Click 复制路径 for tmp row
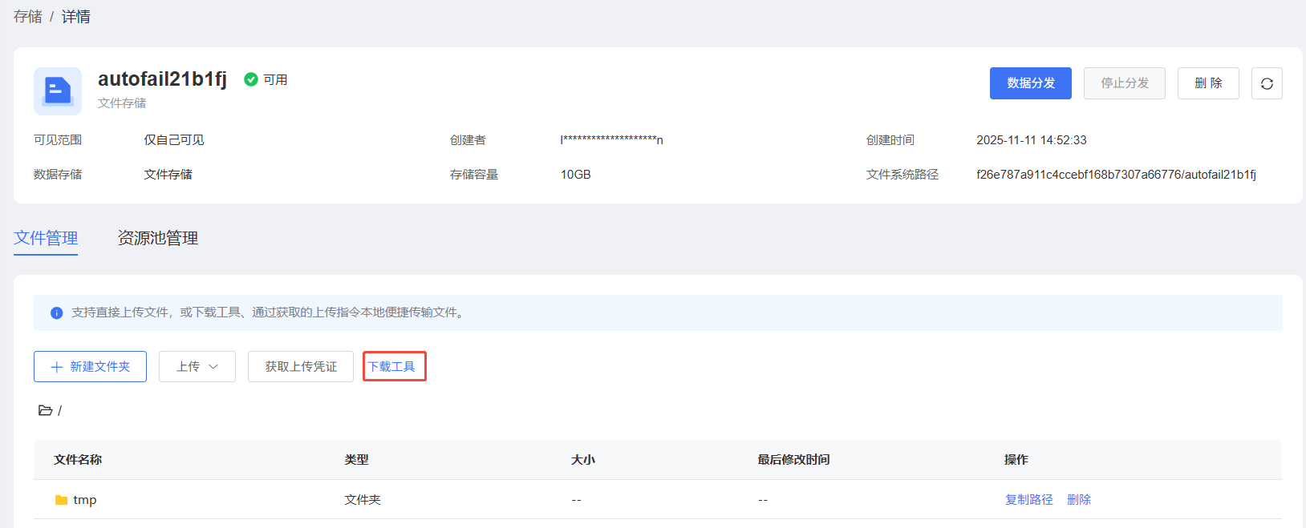This screenshot has width=1306, height=528. click(1029, 499)
